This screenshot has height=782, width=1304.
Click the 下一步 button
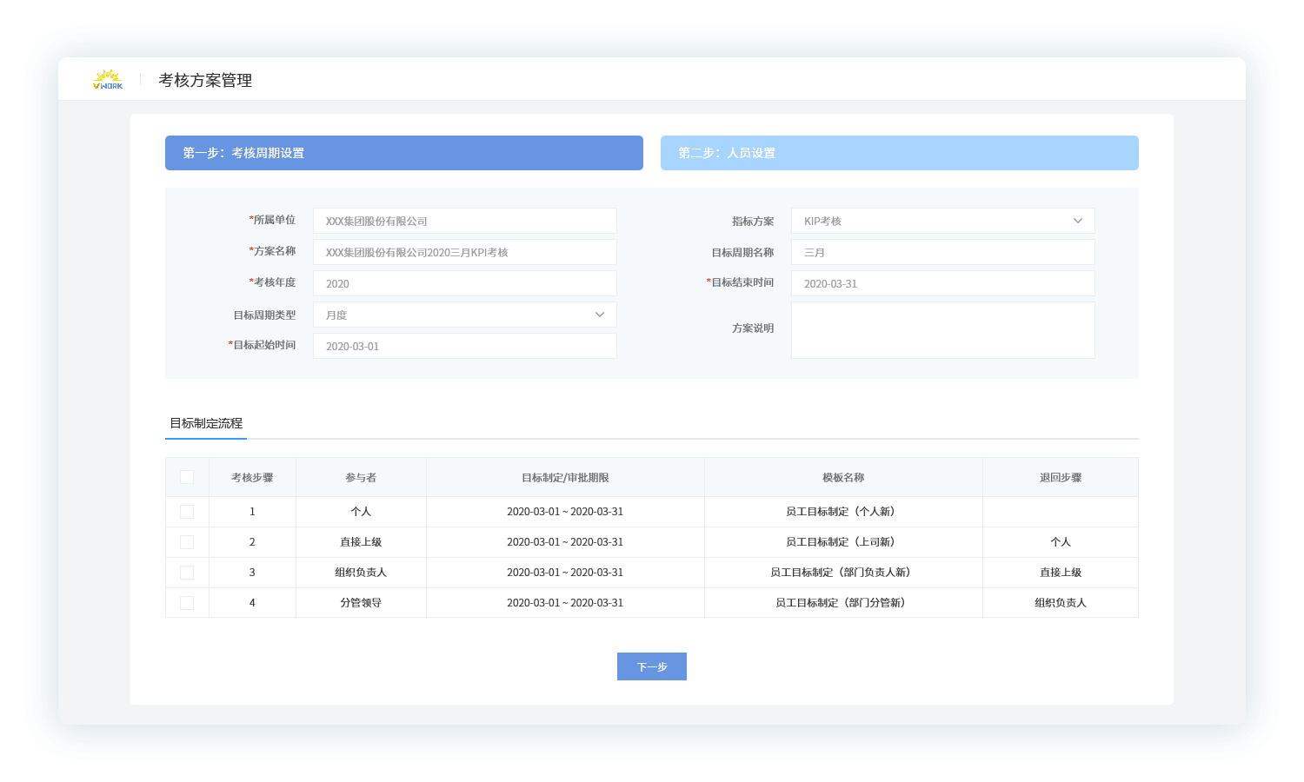point(652,666)
